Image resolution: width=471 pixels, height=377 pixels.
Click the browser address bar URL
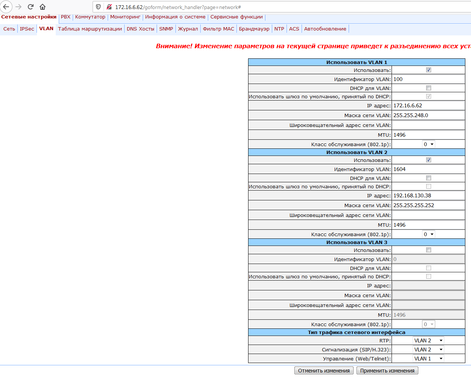178,7
